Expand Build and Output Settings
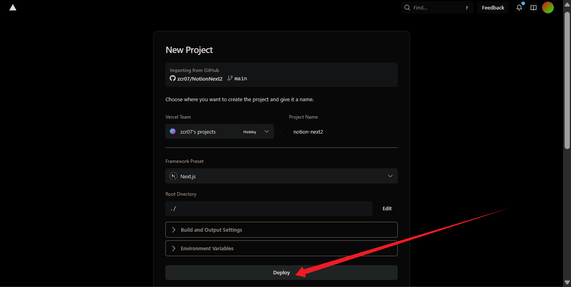This screenshot has height=287, width=571. tap(282, 230)
